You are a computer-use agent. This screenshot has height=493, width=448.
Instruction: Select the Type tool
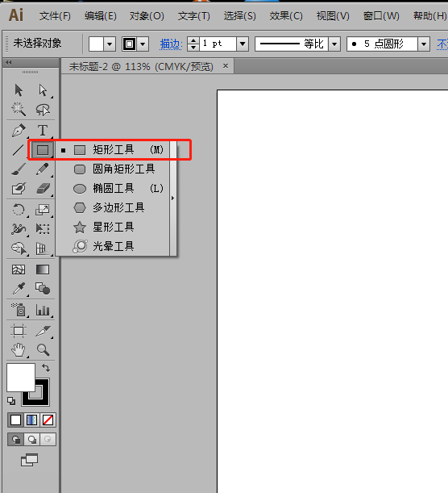(43, 130)
